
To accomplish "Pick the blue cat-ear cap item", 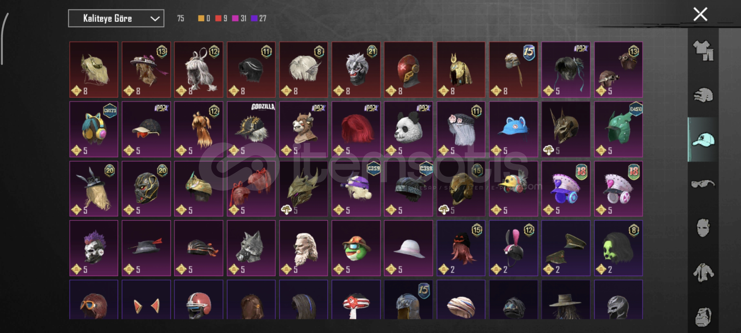I will (513, 129).
